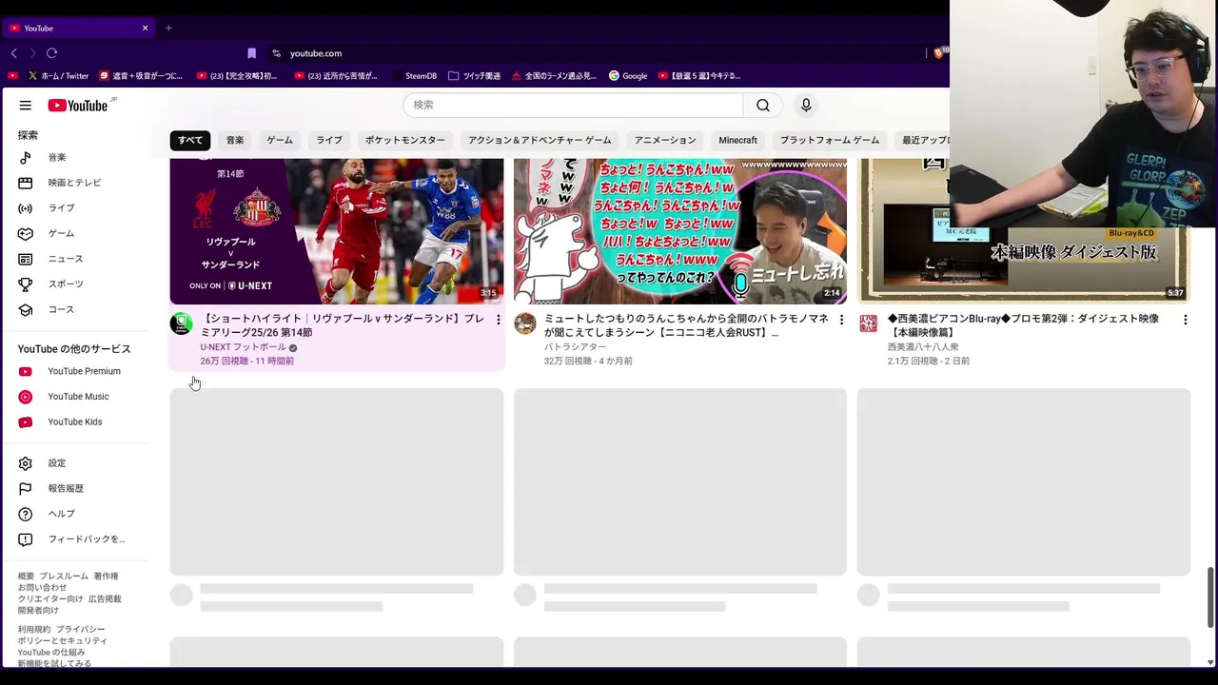Open 西美濃八十八人衆 channel name
This screenshot has width=1218, height=685.
(923, 347)
